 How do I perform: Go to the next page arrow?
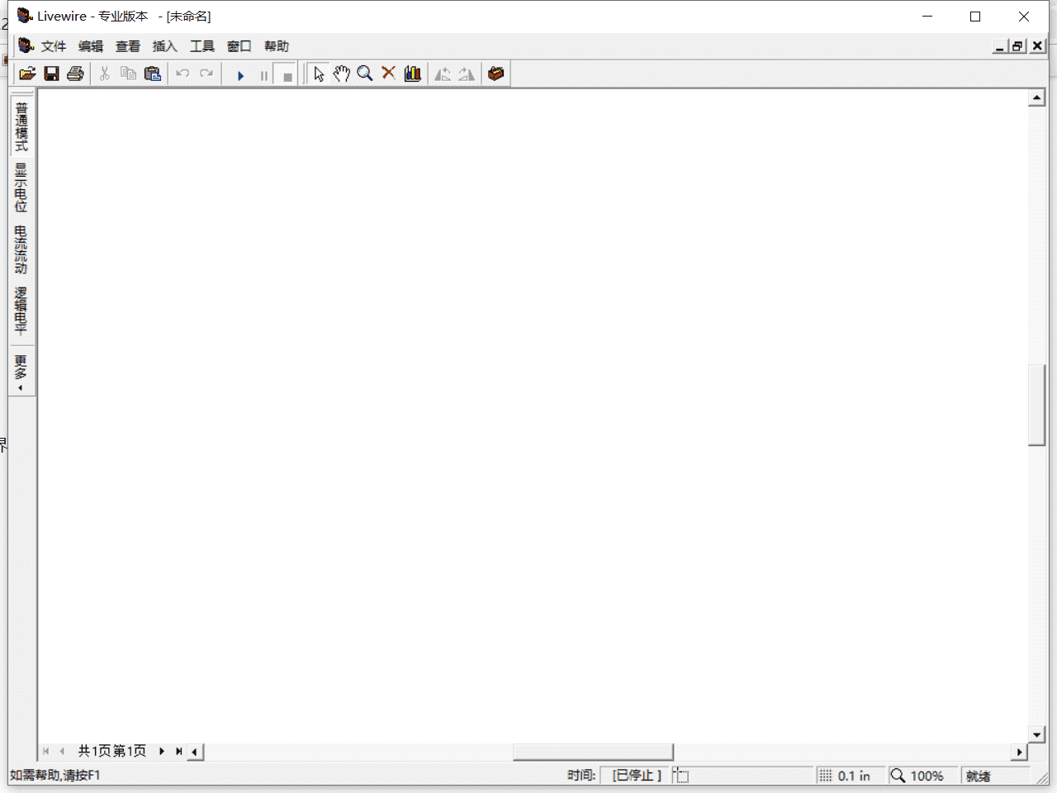point(162,751)
